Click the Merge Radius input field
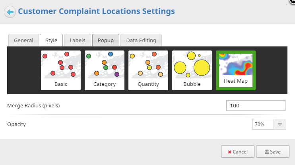295x165 pixels. click(x=256, y=105)
